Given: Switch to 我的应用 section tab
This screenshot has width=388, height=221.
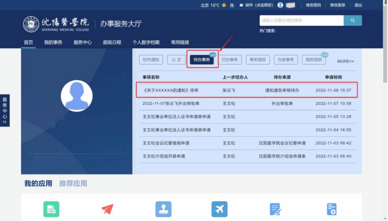Looking at the screenshot, I should click(x=38, y=184).
